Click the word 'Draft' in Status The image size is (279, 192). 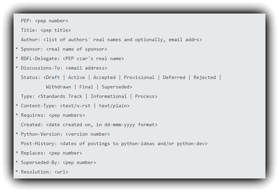pyautogui.click(x=53, y=77)
